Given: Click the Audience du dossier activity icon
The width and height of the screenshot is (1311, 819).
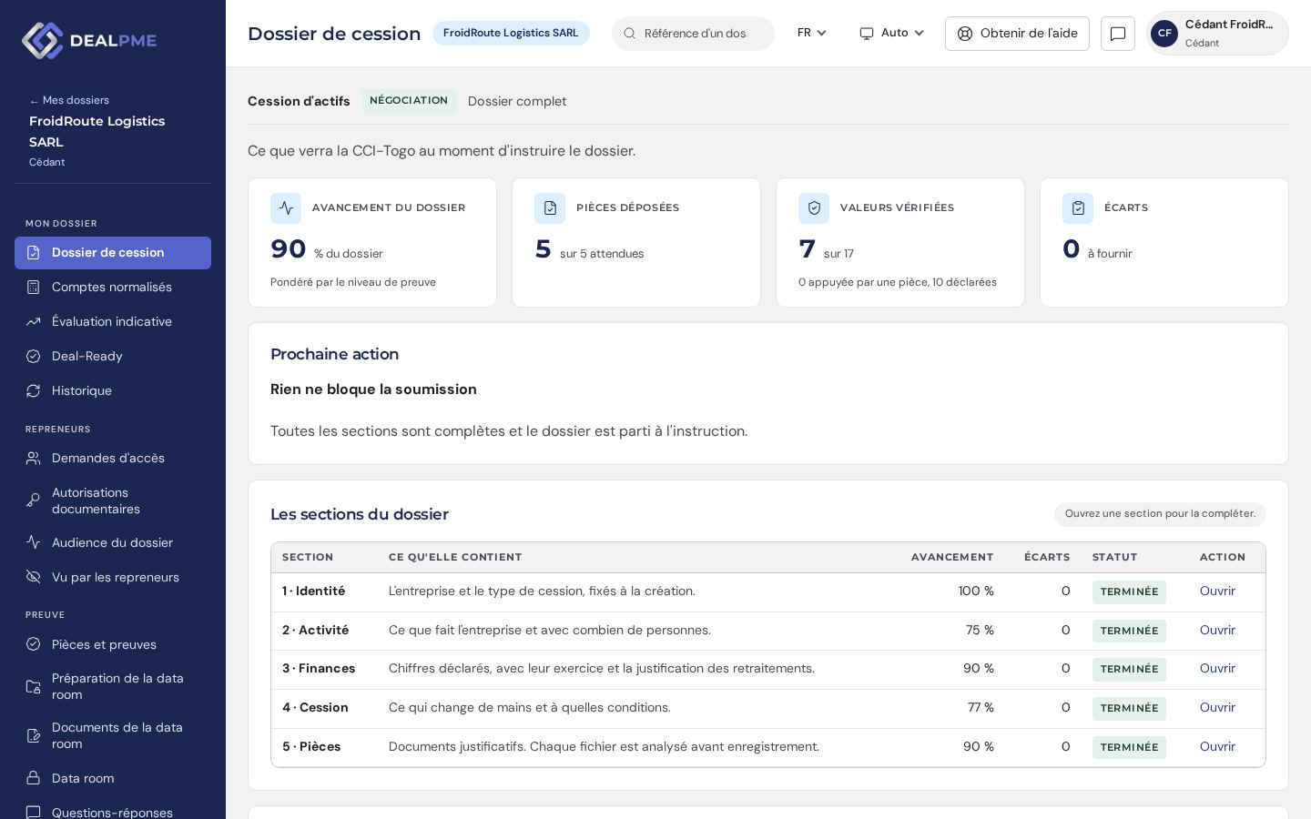Looking at the screenshot, I should click(34, 542).
